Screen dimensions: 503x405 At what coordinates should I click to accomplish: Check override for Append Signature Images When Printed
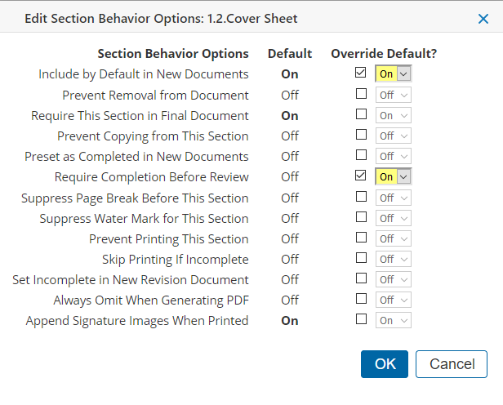pyautogui.click(x=361, y=320)
